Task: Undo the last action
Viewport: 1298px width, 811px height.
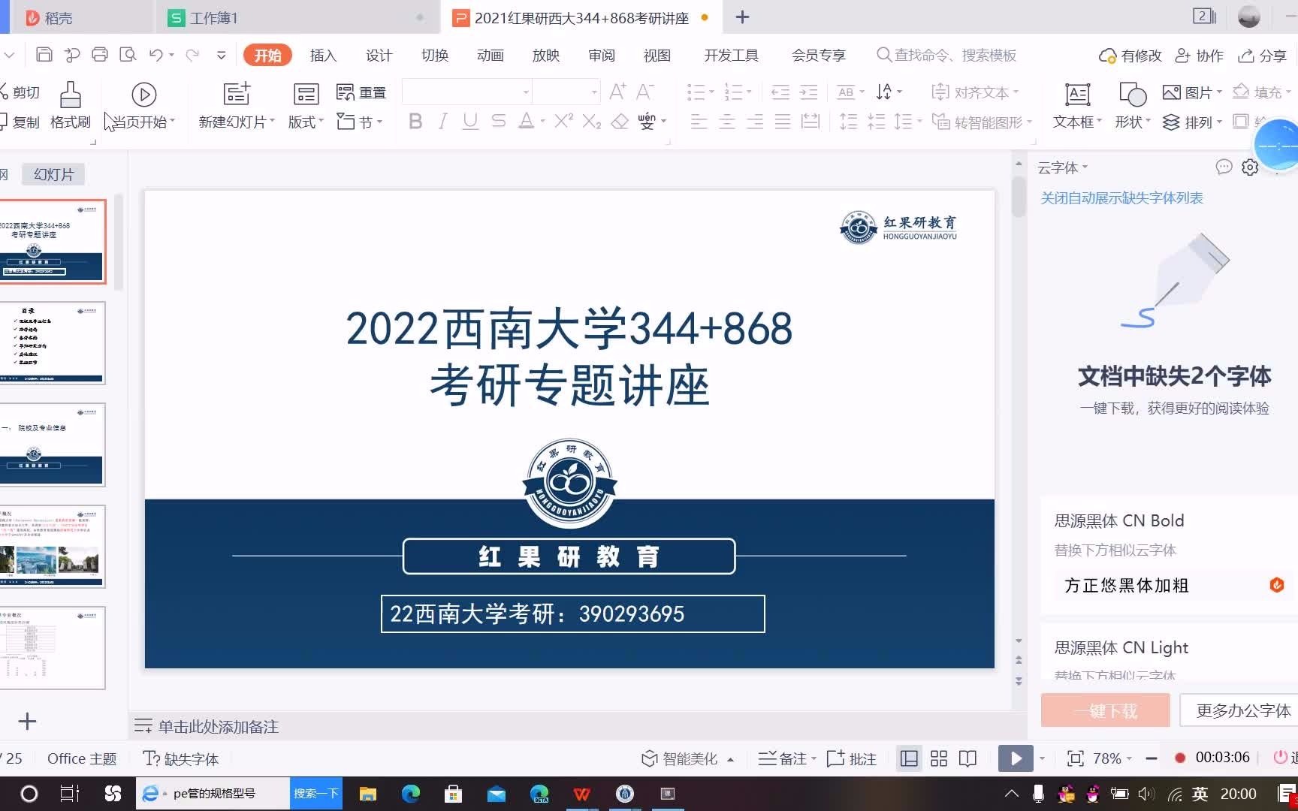Action: coord(155,55)
